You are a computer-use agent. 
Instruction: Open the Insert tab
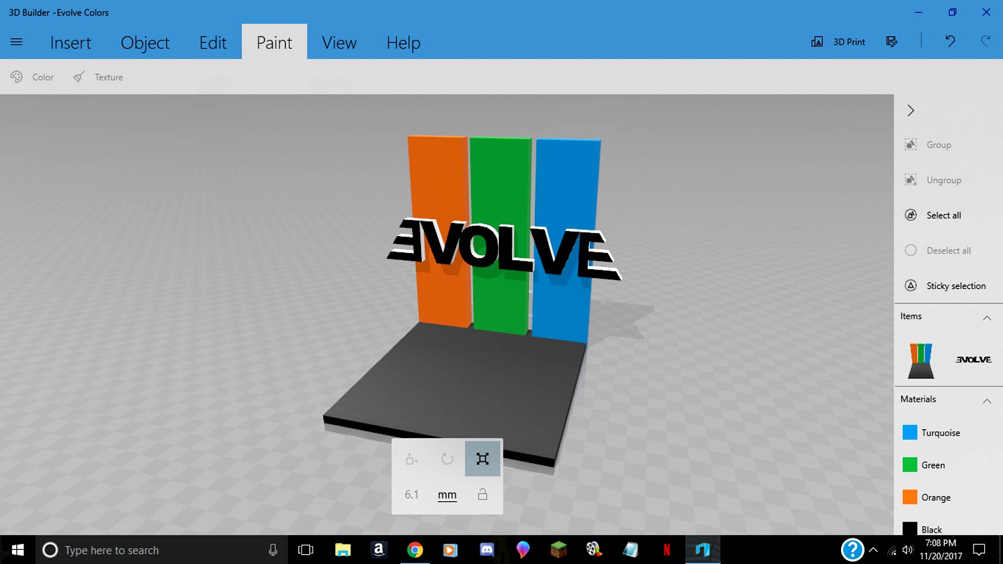71,42
